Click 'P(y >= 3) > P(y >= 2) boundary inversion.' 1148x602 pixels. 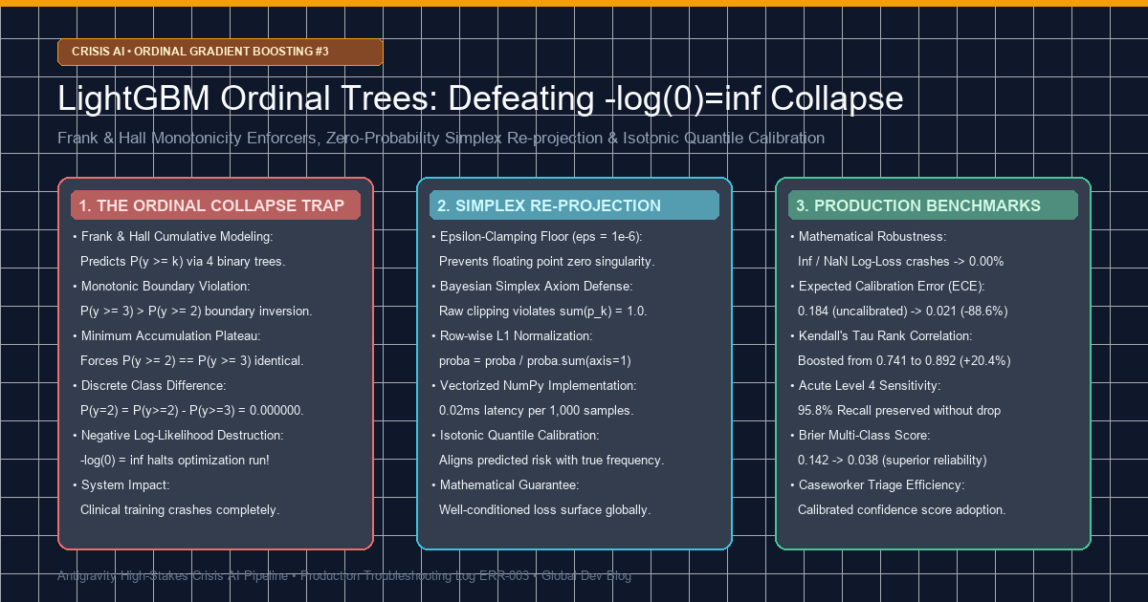tap(196, 311)
